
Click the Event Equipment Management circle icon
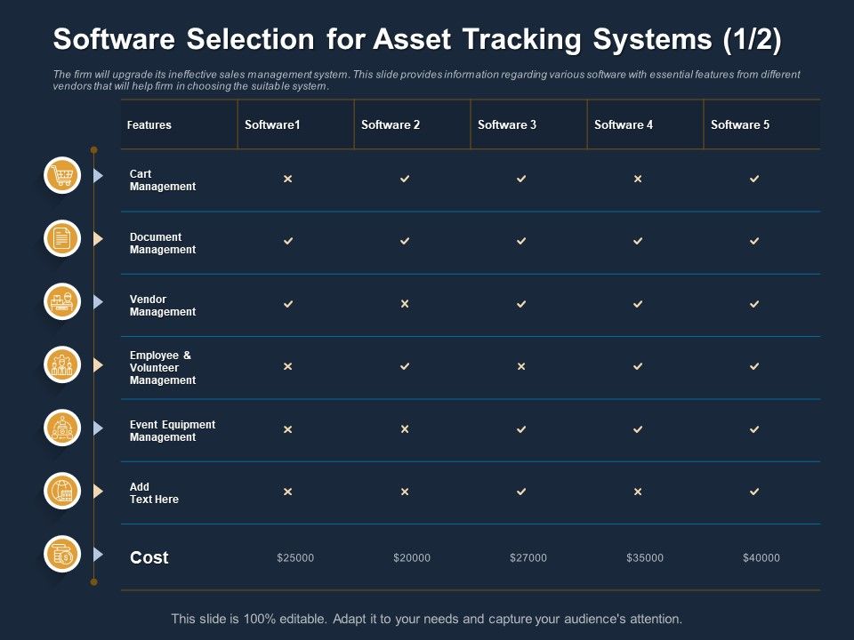click(x=62, y=428)
